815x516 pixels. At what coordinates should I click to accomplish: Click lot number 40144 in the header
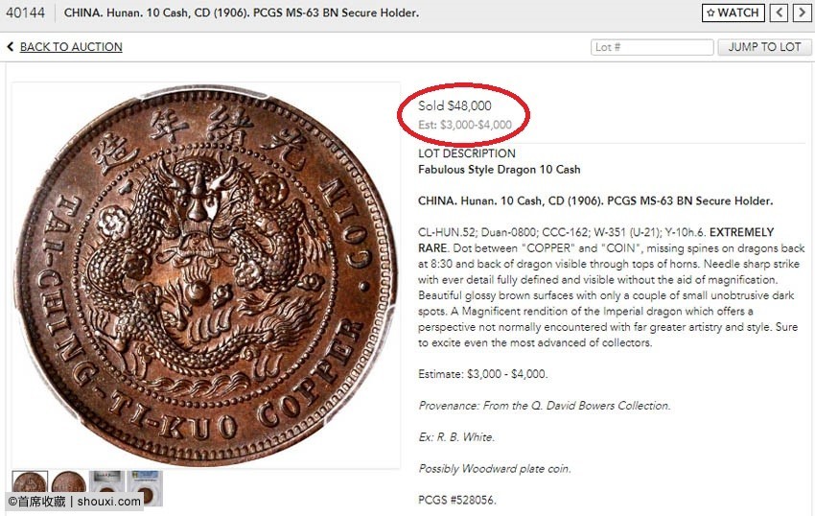click(25, 13)
